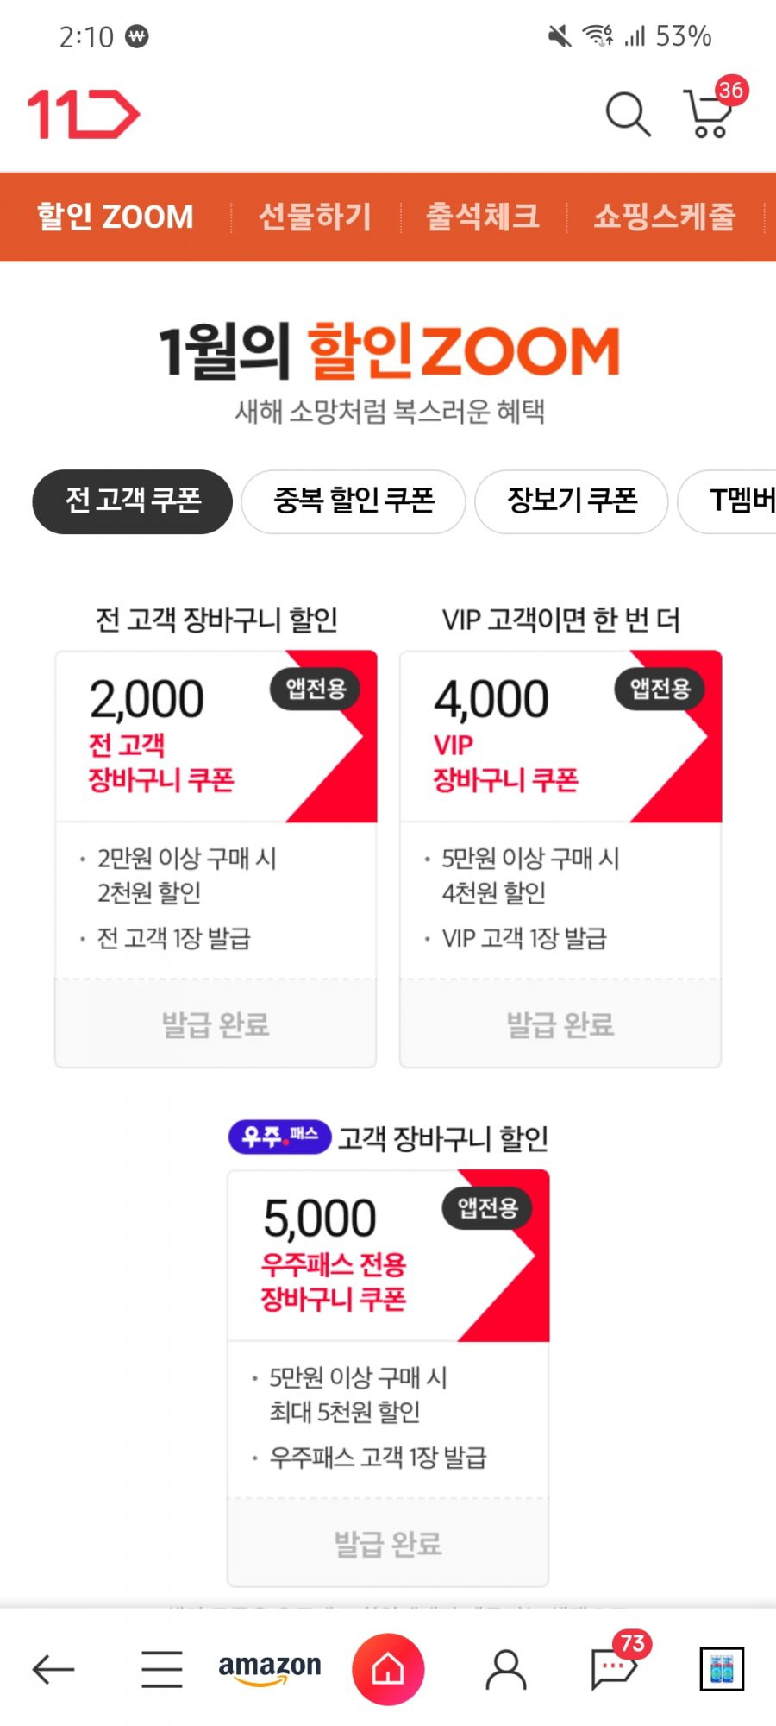The height and width of the screenshot is (1726, 776).
Task: Open my profile page icon
Action: pos(506,1669)
